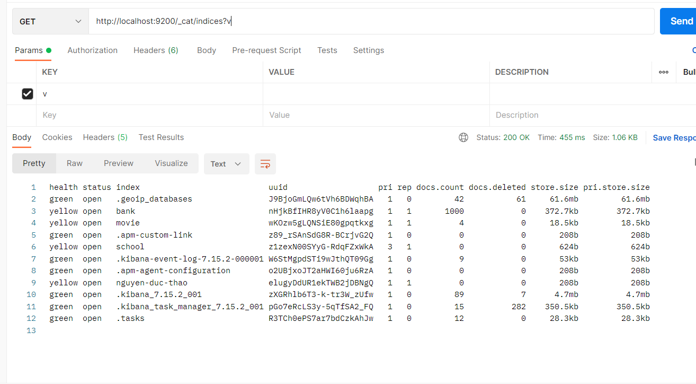Click the Save Response link
The width and height of the screenshot is (696, 384).
click(x=674, y=138)
